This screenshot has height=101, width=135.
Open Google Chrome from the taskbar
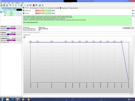(29, 99)
